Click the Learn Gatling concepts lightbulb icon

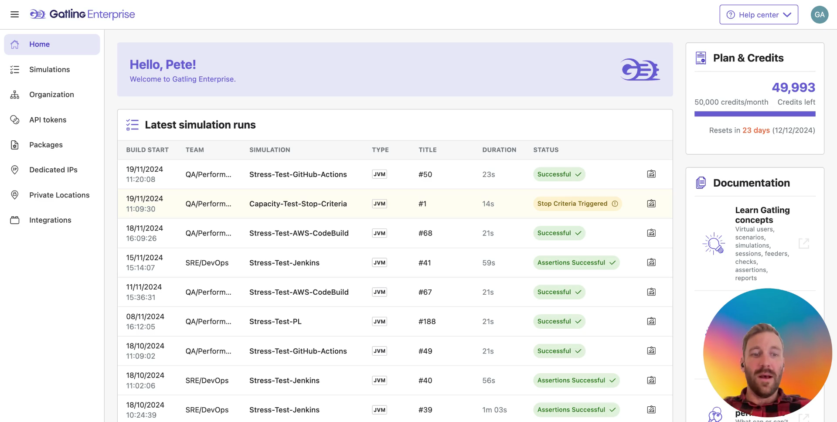tap(714, 244)
